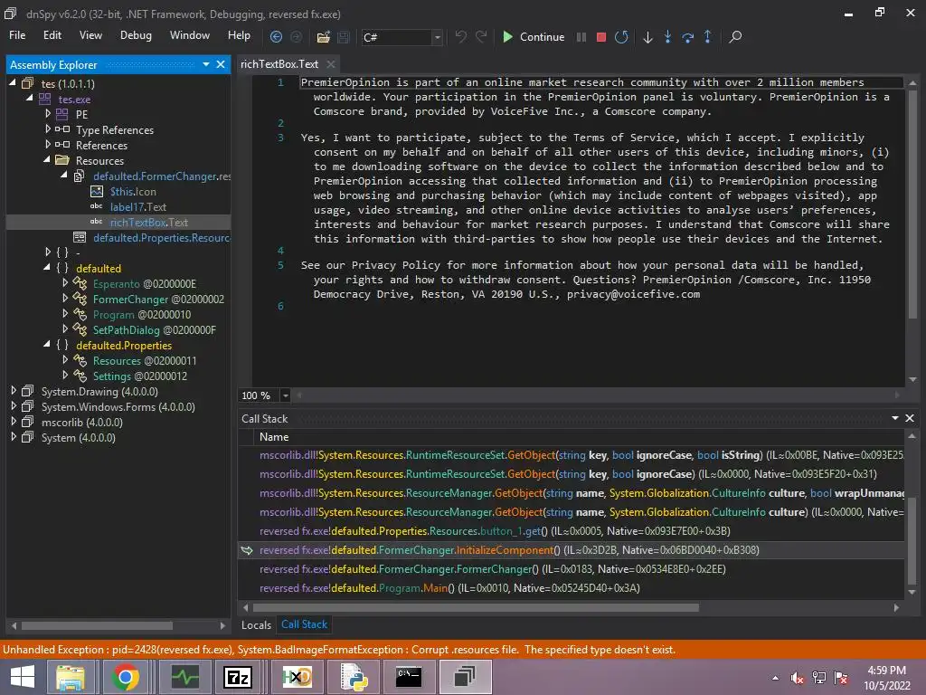Switch to the Locals tab

coord(256,624)
